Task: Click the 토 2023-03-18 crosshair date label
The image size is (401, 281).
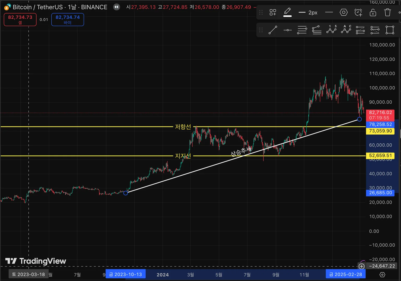Action: point(28,274)
